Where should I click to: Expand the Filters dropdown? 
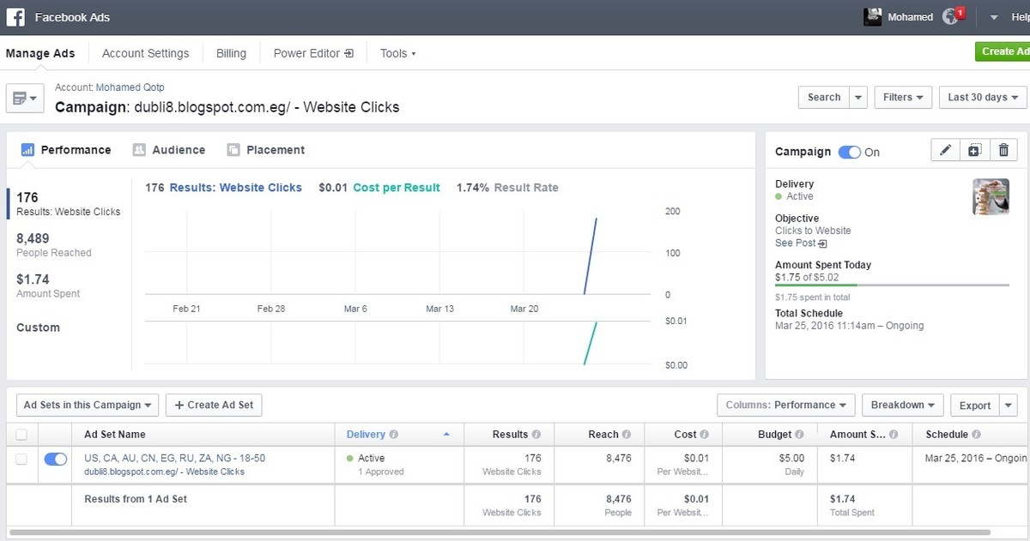[x=903, y=97]
